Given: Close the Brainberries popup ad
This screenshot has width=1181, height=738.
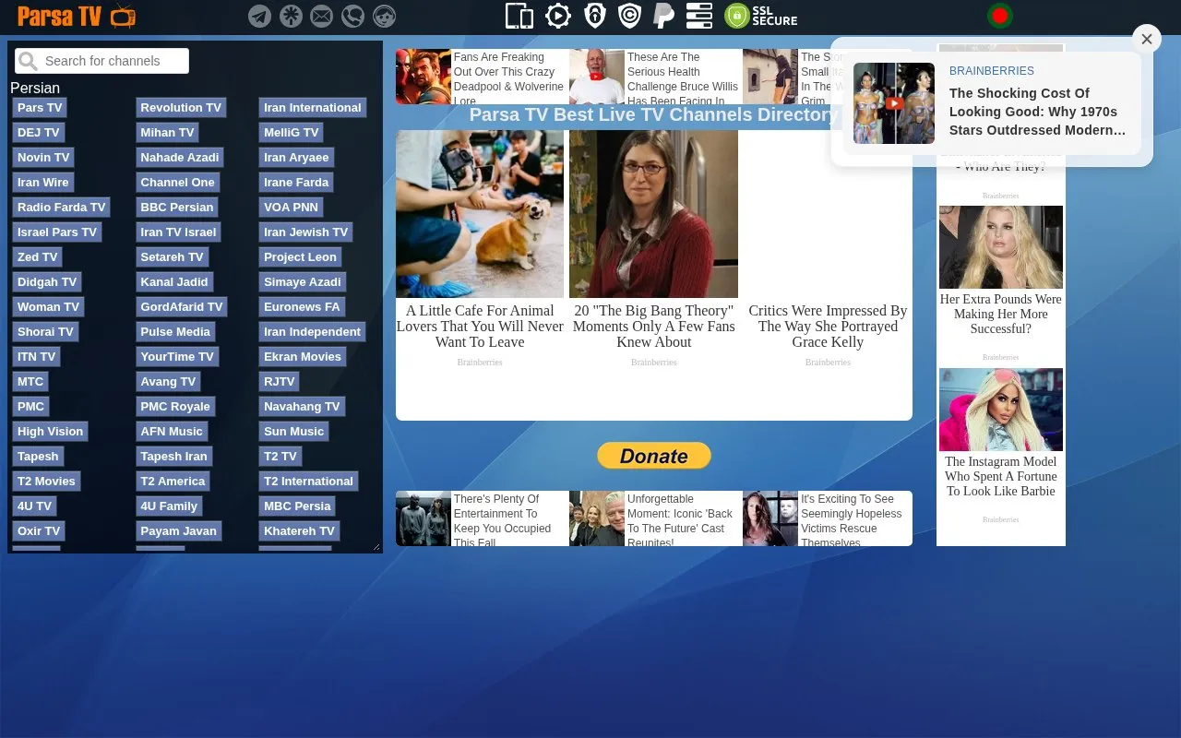Looking at the screenshot, I should click(x=1147, y=39).
